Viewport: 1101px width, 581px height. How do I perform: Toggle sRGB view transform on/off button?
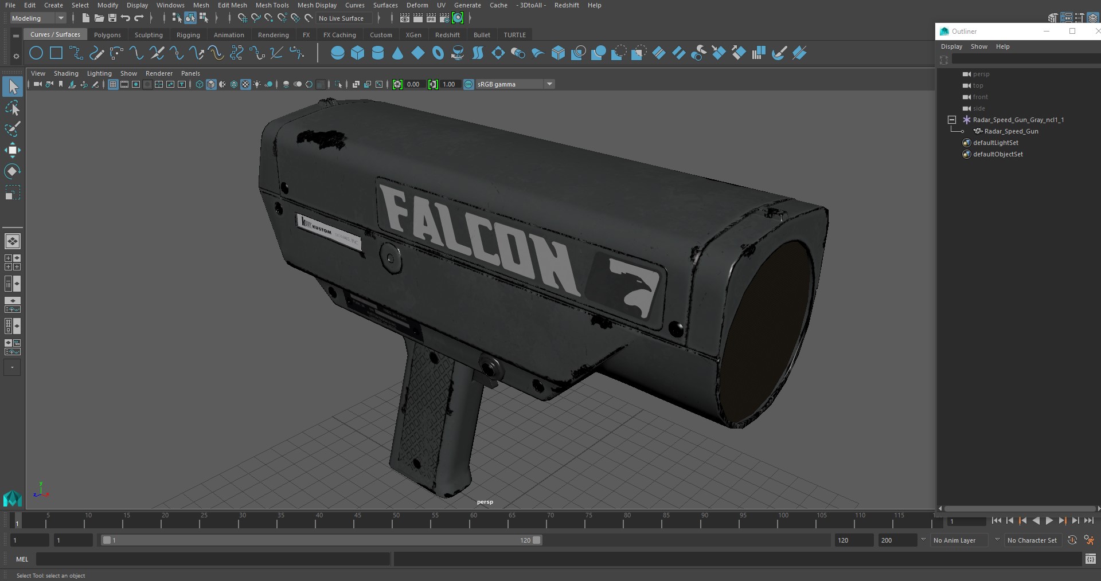468,84
